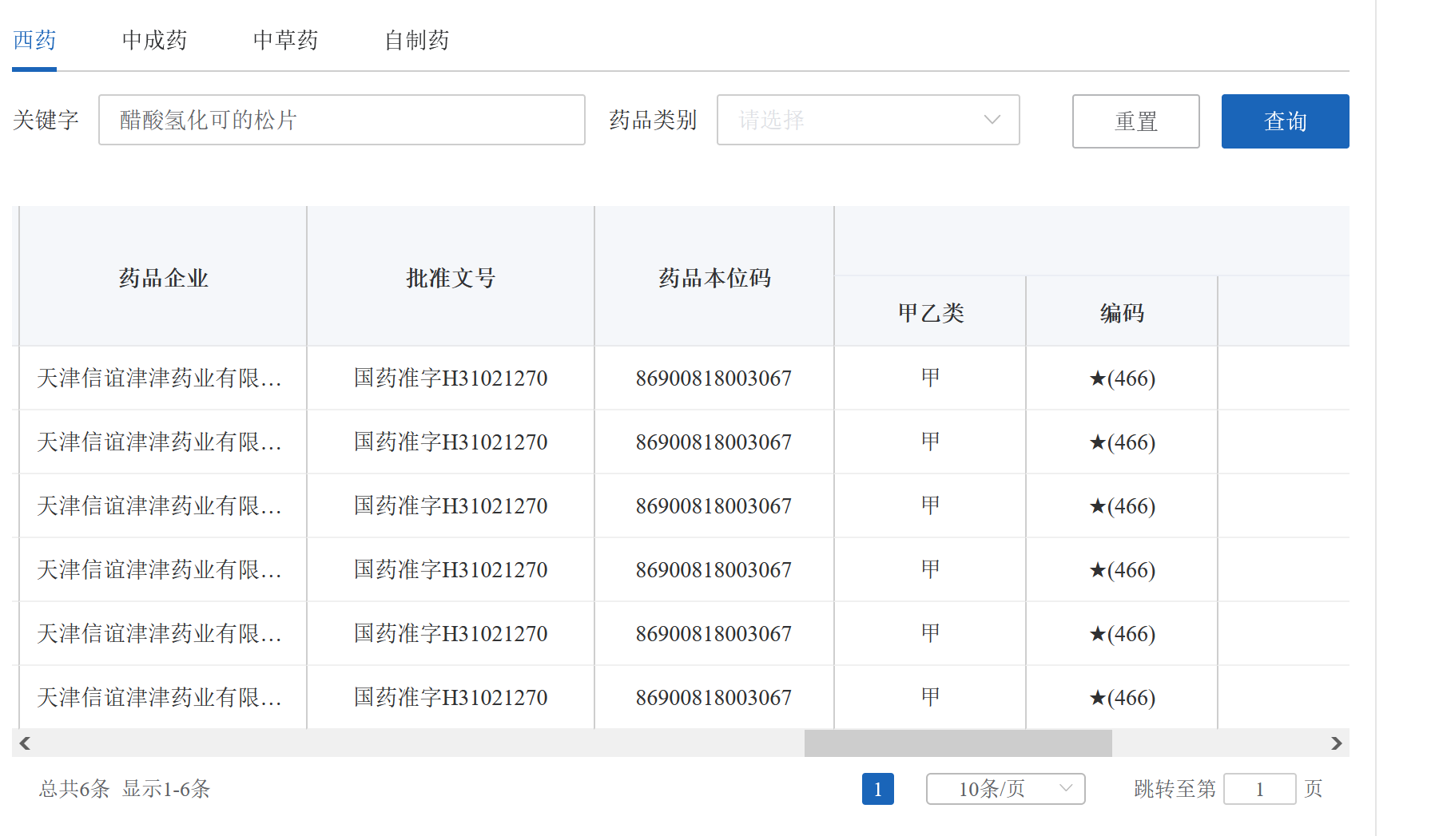The image size is (1439, 836).
Task: Click the right scroll arrow icon
Action: 1336,743
